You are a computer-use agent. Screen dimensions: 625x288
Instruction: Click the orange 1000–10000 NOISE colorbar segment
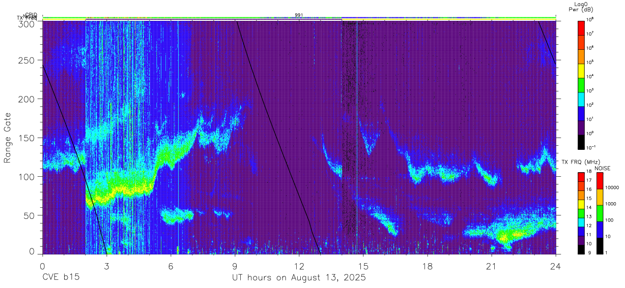600,197
